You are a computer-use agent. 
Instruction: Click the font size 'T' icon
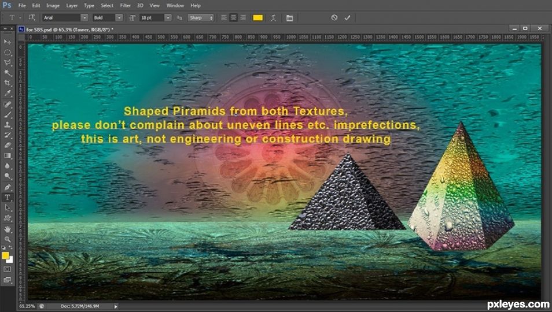click(132, 17)
